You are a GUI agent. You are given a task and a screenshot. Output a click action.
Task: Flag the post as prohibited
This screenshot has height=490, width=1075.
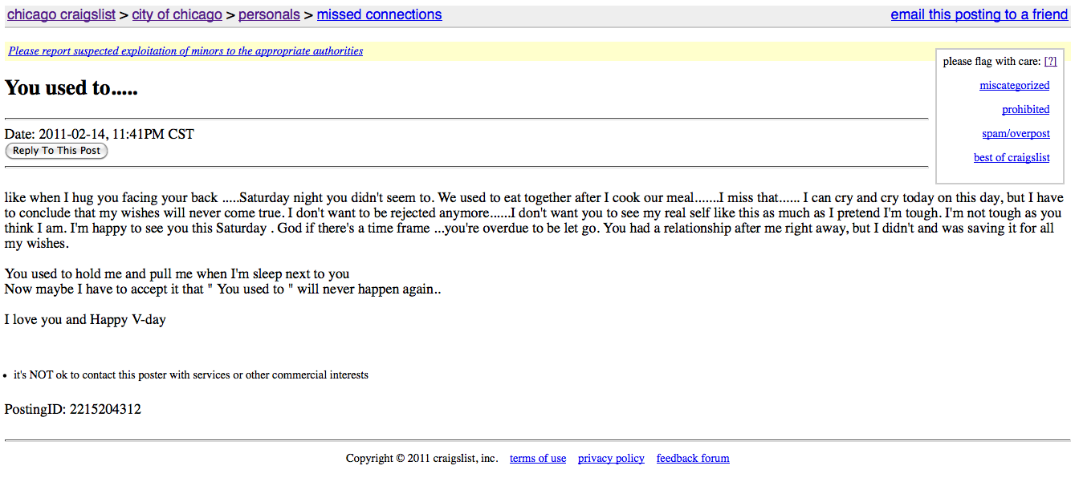click(x=1025, y=109)
